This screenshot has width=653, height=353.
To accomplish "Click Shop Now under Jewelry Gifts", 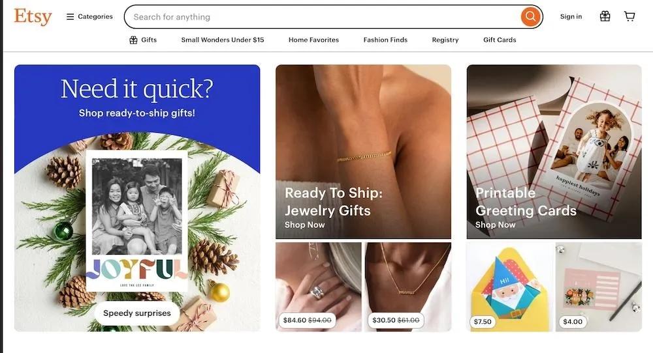I will [x=304, y=225].
